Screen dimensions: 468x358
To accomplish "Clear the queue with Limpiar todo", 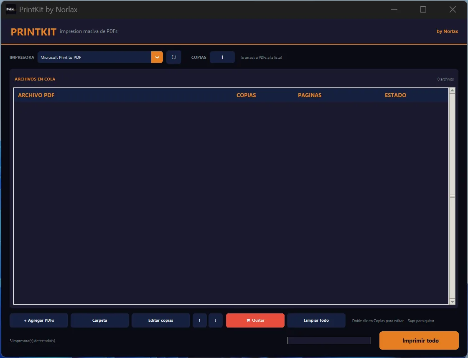I will [x=316, y=320].
